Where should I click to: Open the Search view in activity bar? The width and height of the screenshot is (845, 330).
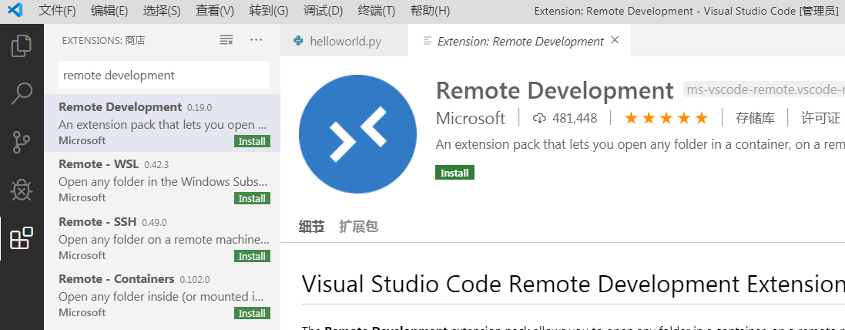(22, 93)
